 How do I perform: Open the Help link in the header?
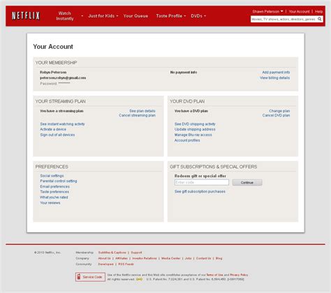(318, 11)
